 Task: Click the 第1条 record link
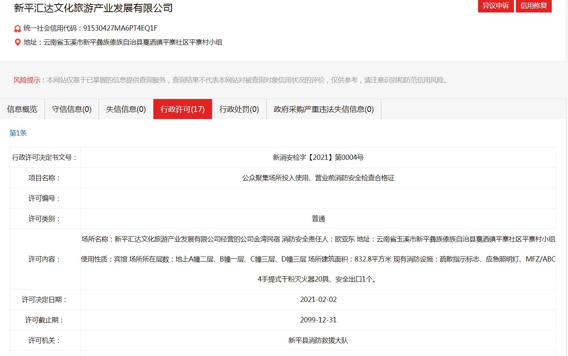18,133
